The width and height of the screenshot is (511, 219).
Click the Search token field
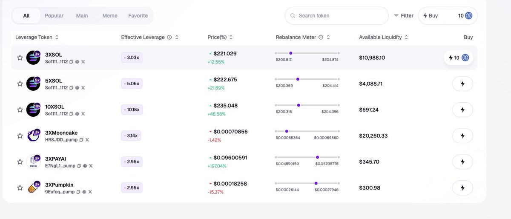click(x=336, y=16)
